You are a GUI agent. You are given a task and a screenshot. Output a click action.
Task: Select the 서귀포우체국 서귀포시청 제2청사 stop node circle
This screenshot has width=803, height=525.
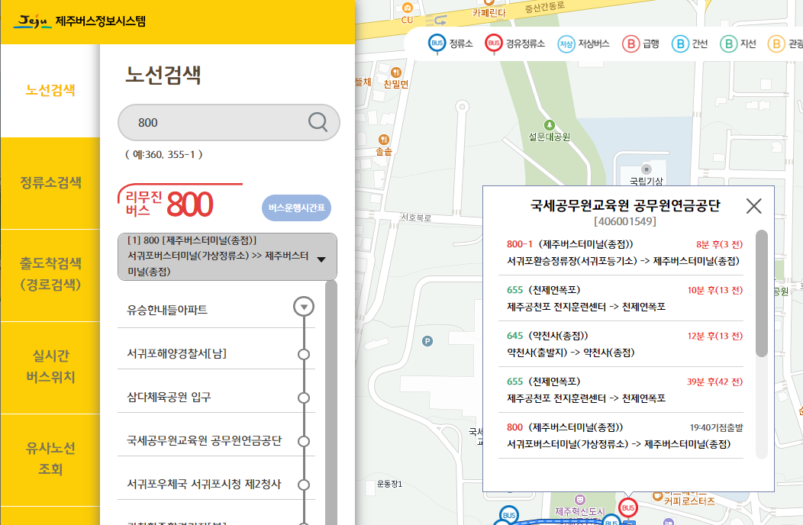pyautogui.click(x=304, y=485)
